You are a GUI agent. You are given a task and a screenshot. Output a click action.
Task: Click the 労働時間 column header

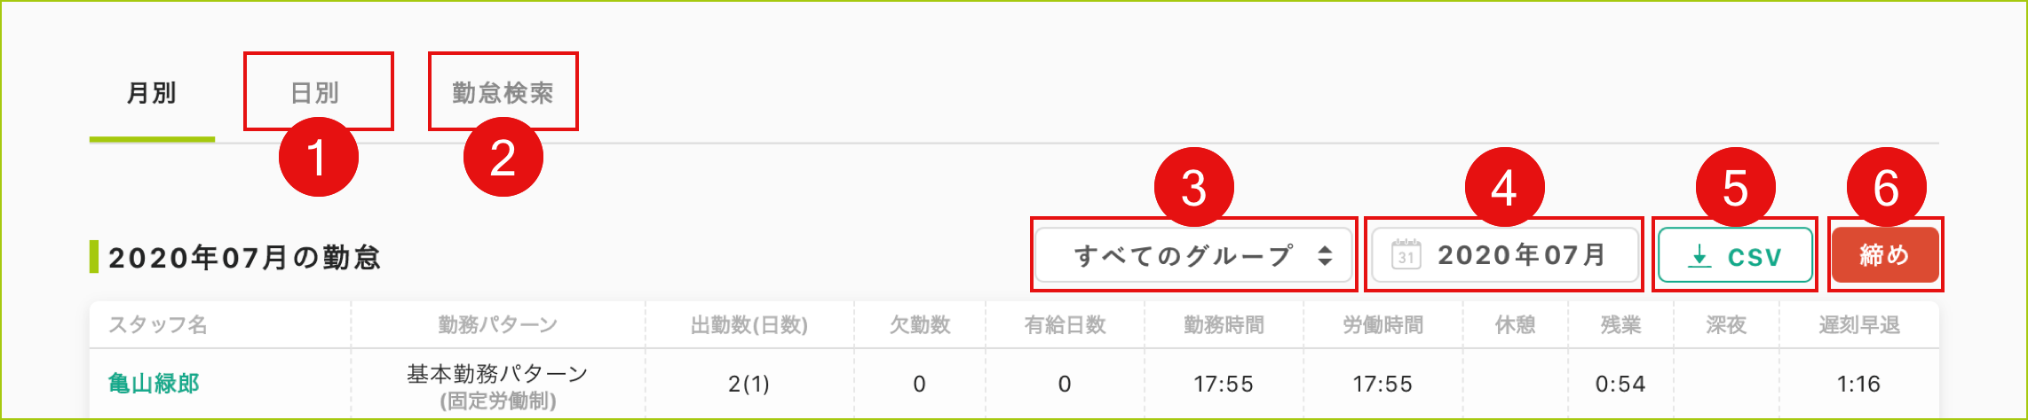pos(1382,325)
